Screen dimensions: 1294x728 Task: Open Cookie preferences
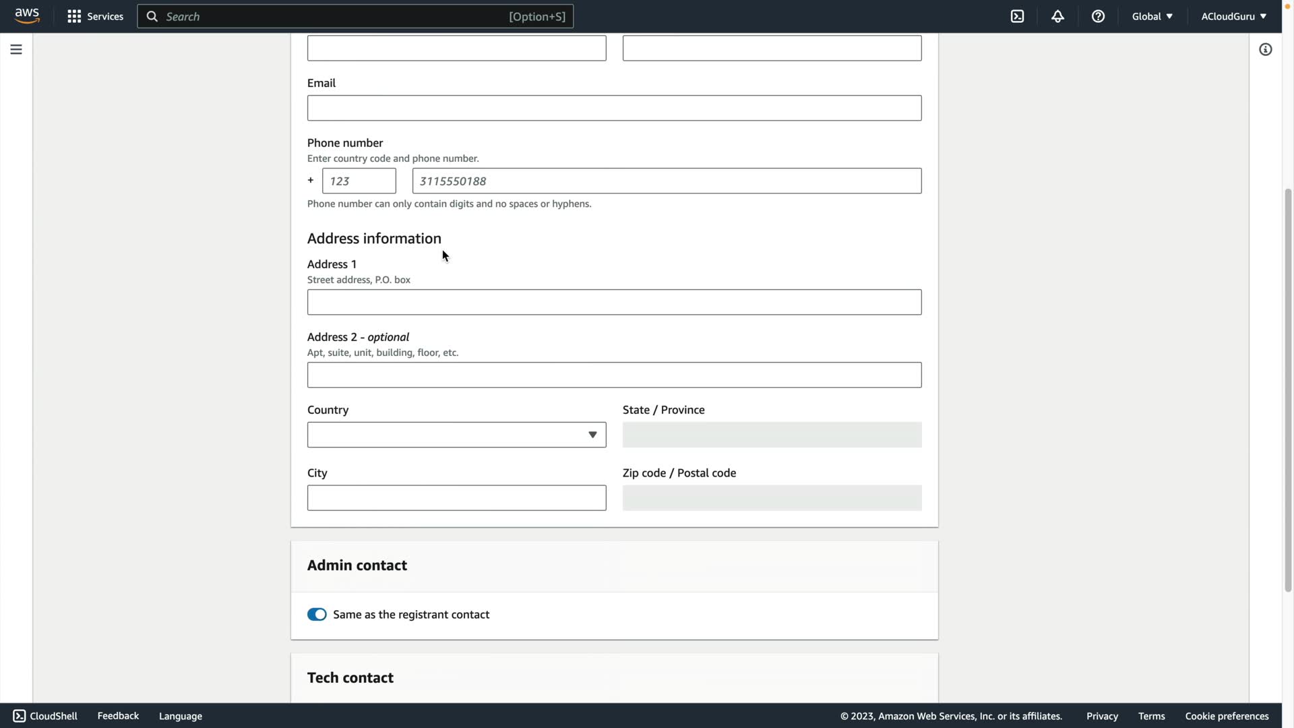click(1227, 716)
